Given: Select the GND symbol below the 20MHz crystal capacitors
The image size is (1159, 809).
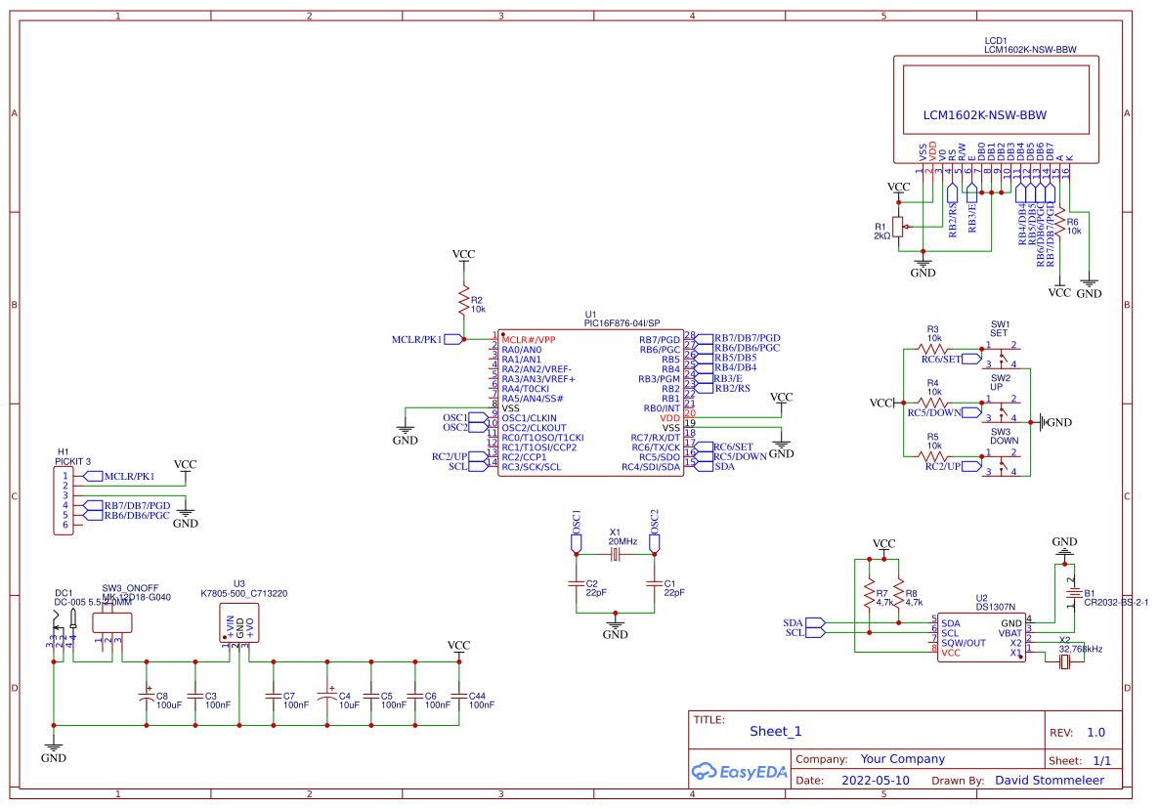Looking at the screenshot, I should 615,627.
